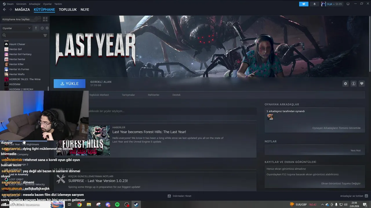Open File Explorer from the taskbar
The height and width of the screenshot is (208, 371).
pyautogui.click(x=89, y=205)
